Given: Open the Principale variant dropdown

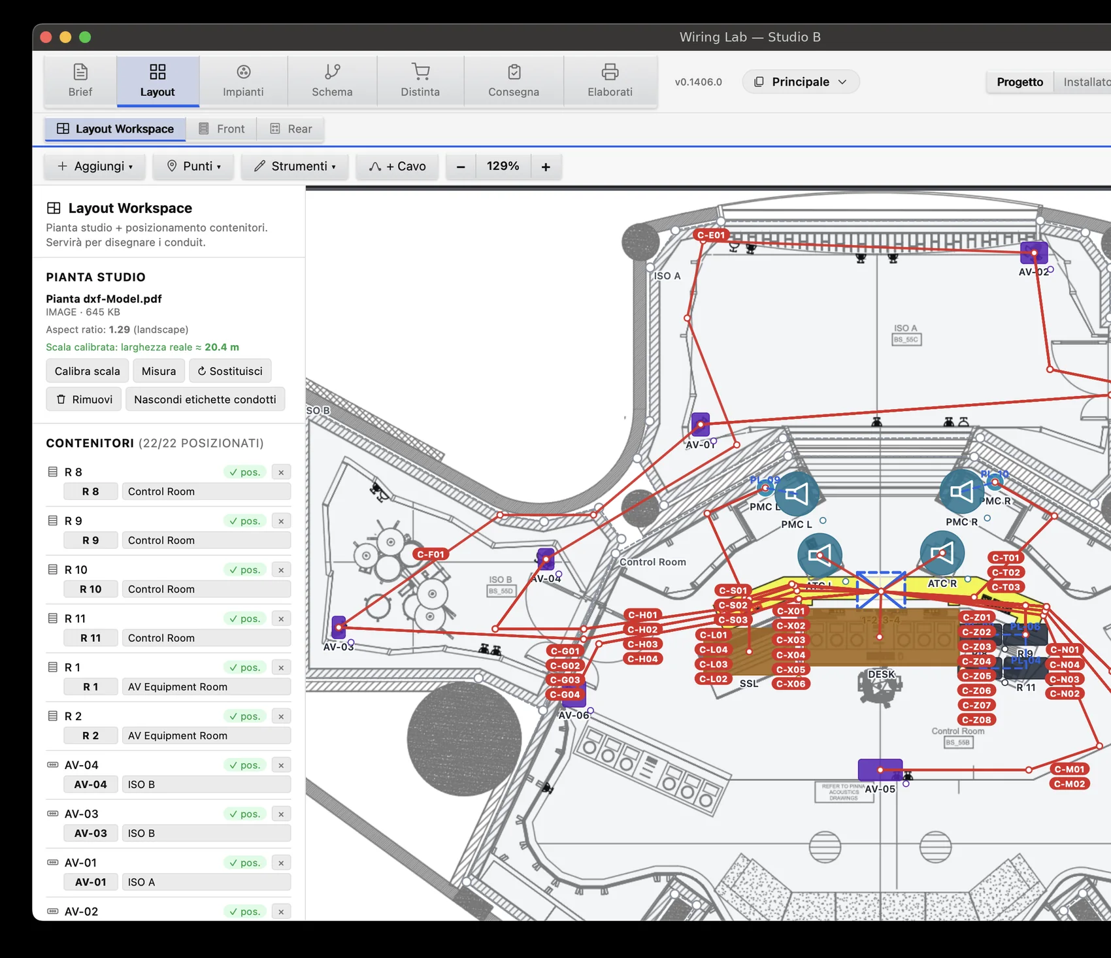Looking at the screenshot, I should [x=801, y=82].
